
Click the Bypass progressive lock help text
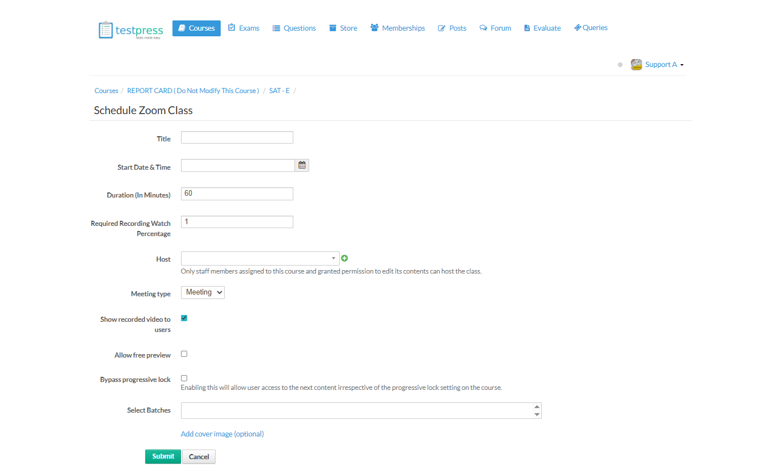coord(342,388)
